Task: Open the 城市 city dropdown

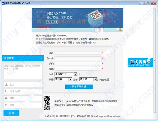Action: click(88, 79)
